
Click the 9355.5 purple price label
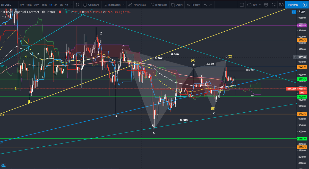(302, 25)
